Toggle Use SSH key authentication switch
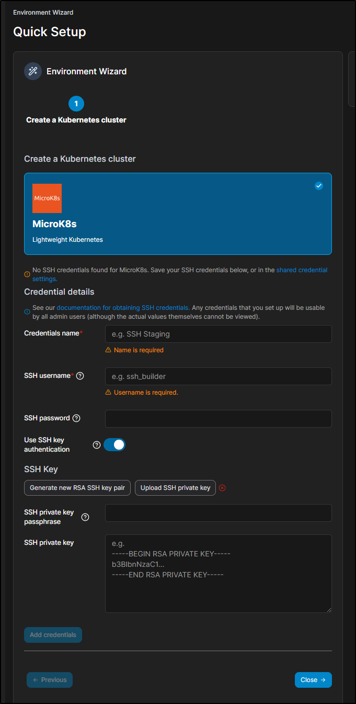Screen dimensions: 356x704 tap(114, 445)
